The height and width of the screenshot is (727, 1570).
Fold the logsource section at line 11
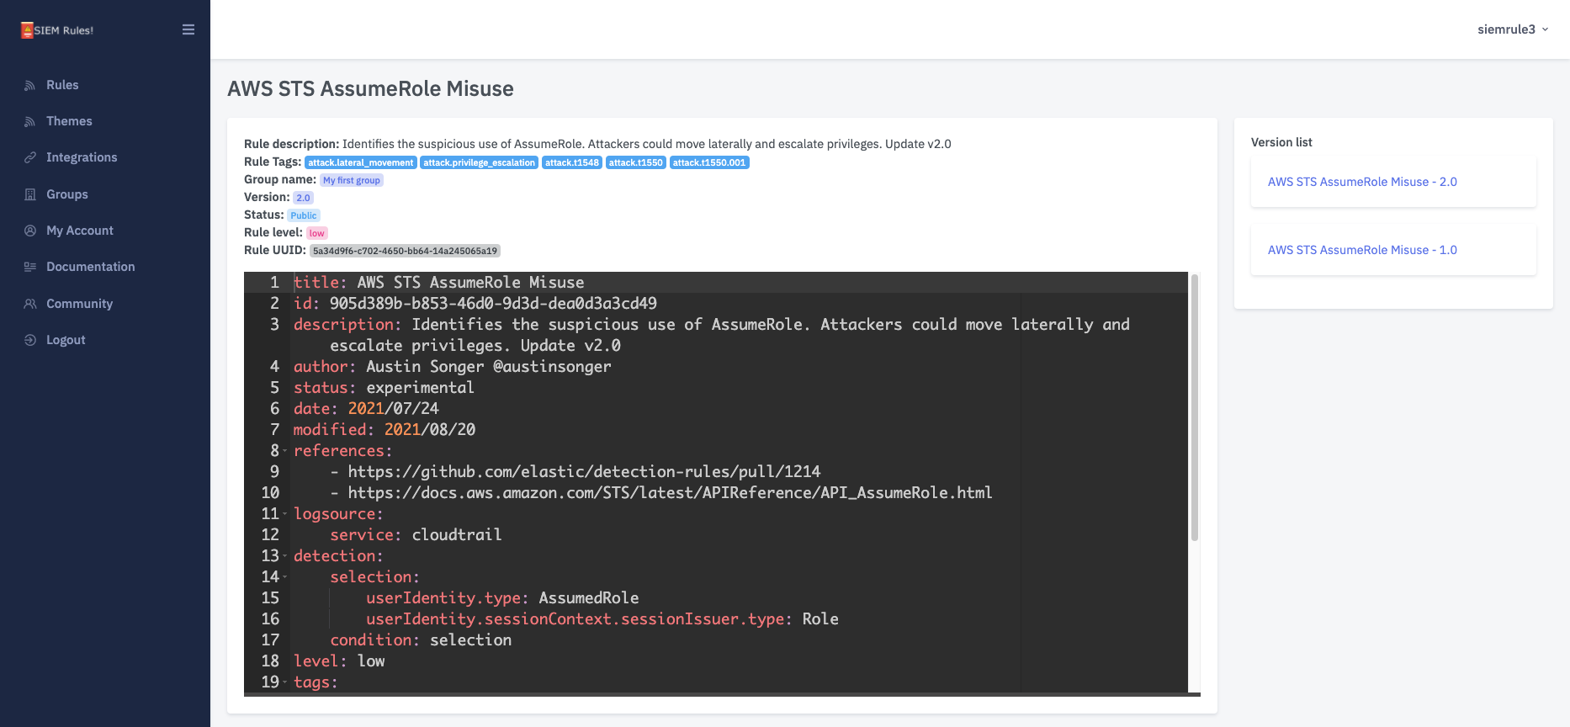click(284, 514)
